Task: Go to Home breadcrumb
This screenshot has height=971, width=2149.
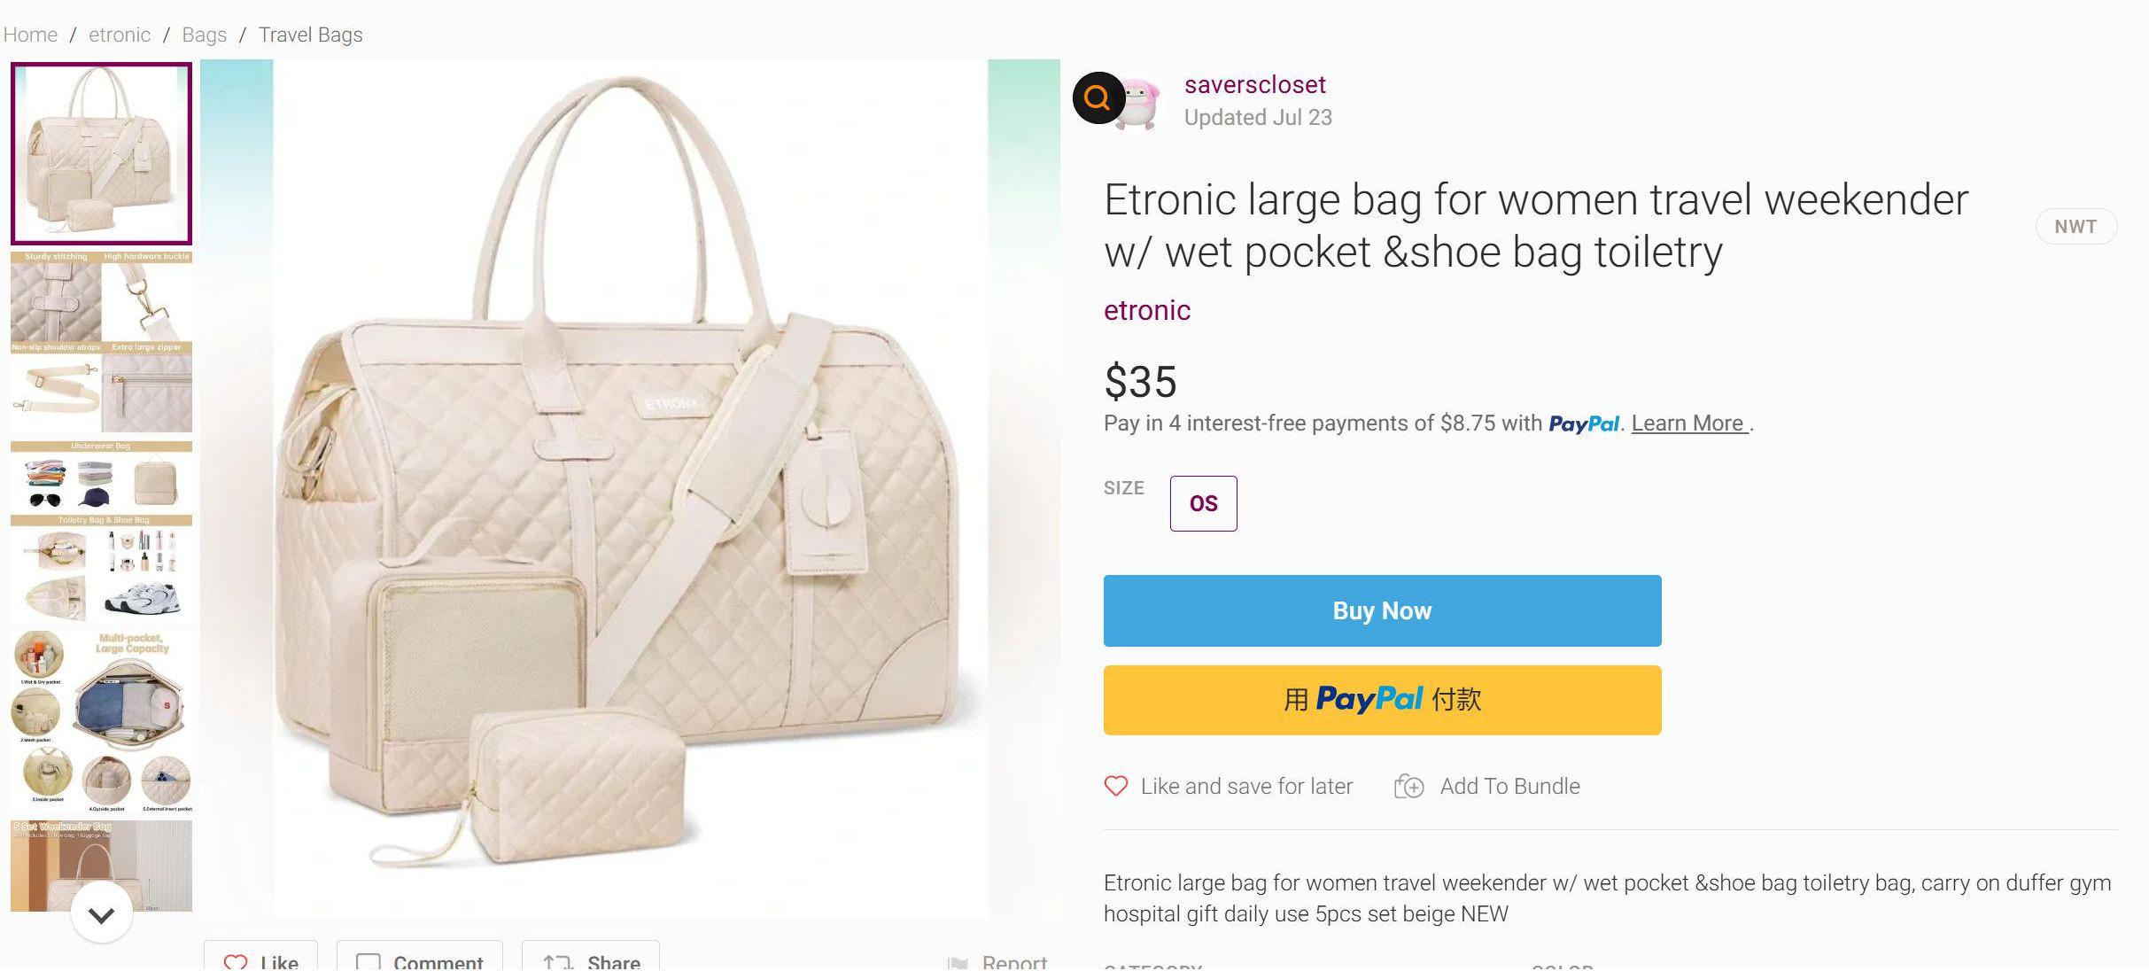Action: coord(30,35)
